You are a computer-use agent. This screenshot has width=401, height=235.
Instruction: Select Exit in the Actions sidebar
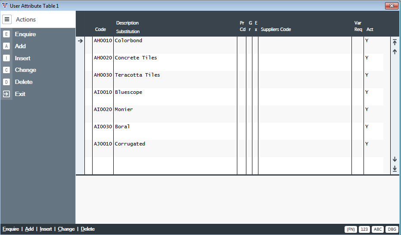click(20, 94)
